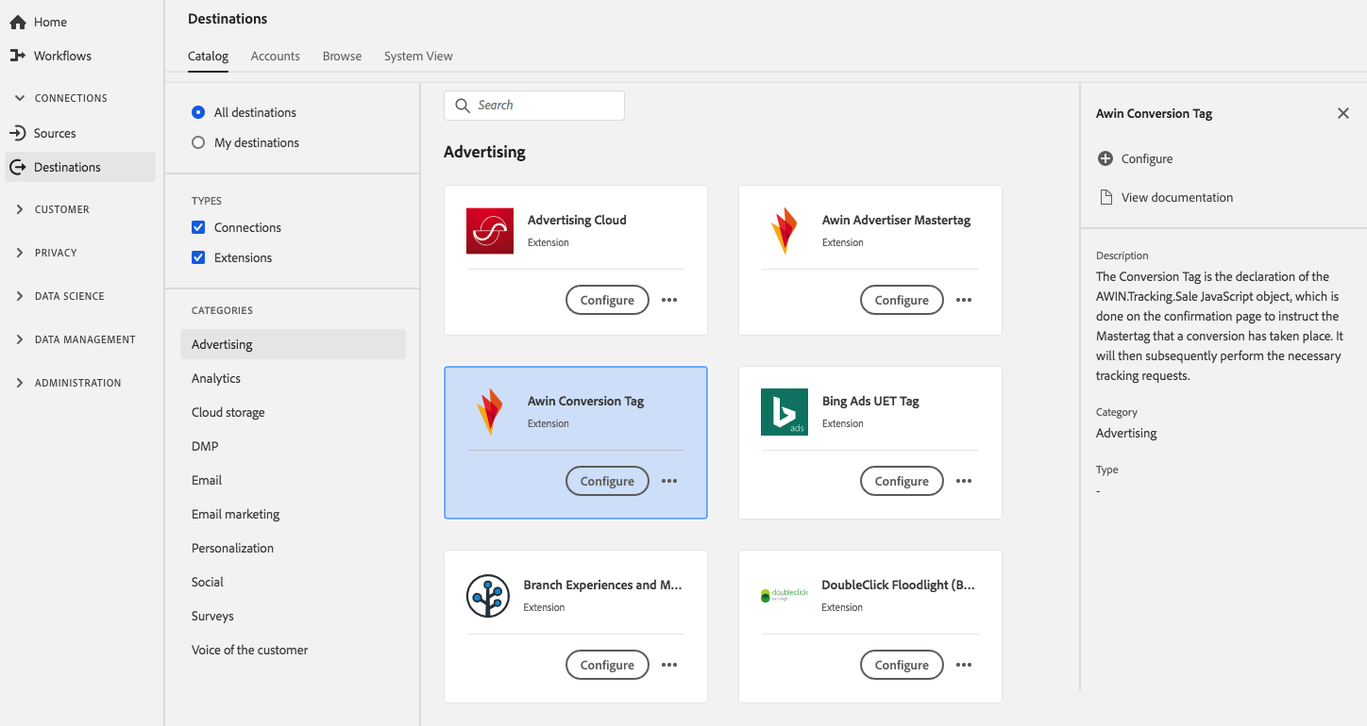Click Configure in the details panel
1367x726 pixels.
pos(1147,158)
